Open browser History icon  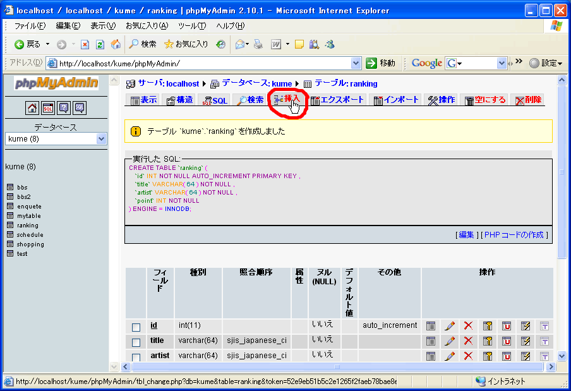point(220,44)
